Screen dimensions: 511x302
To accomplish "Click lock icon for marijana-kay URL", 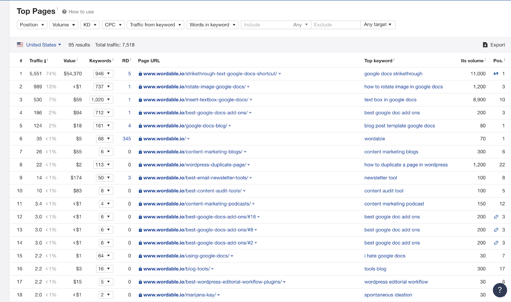I will [140, 295].
